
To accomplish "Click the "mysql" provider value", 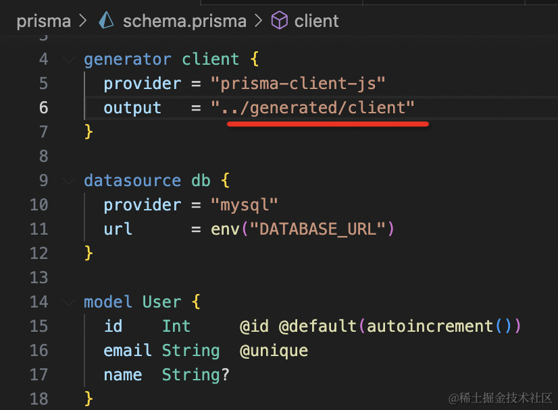I will point(245,205).
